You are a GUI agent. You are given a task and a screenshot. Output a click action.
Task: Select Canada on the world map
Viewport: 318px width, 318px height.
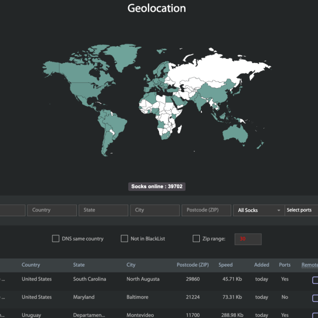(x=81, y=73)
